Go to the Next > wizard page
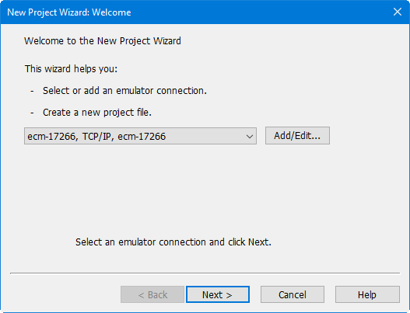The width and height of the screenshot is (410, 313). point(218,294)
